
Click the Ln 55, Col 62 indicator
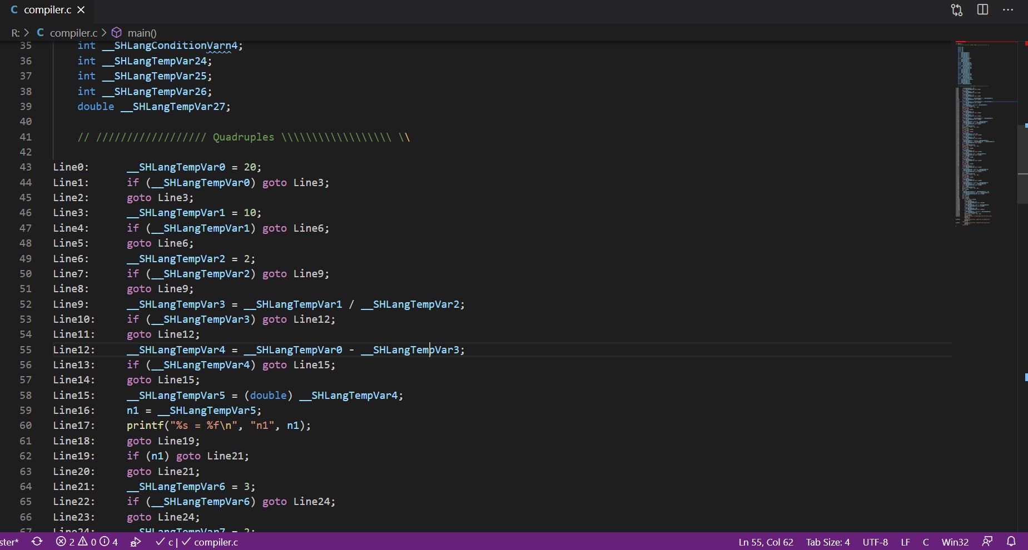click(766, 542)
